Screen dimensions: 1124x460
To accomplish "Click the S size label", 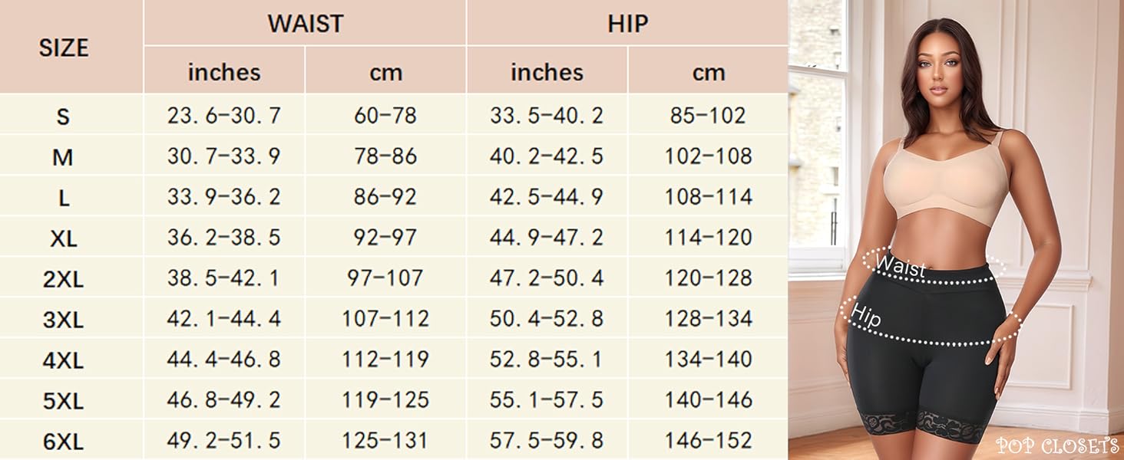I will [63, 117].
